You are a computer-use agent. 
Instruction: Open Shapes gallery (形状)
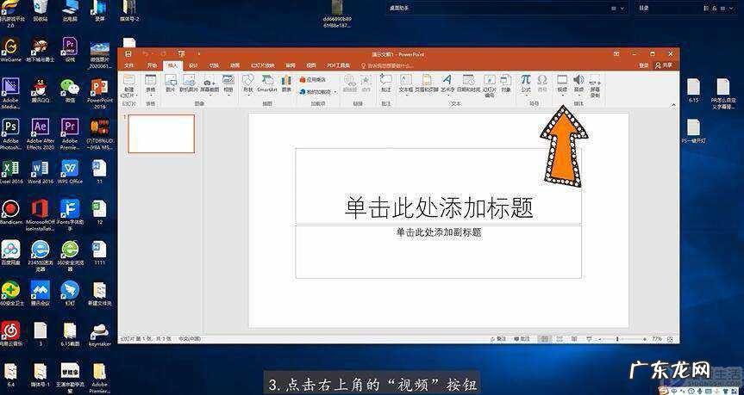[x=247, y=83]
